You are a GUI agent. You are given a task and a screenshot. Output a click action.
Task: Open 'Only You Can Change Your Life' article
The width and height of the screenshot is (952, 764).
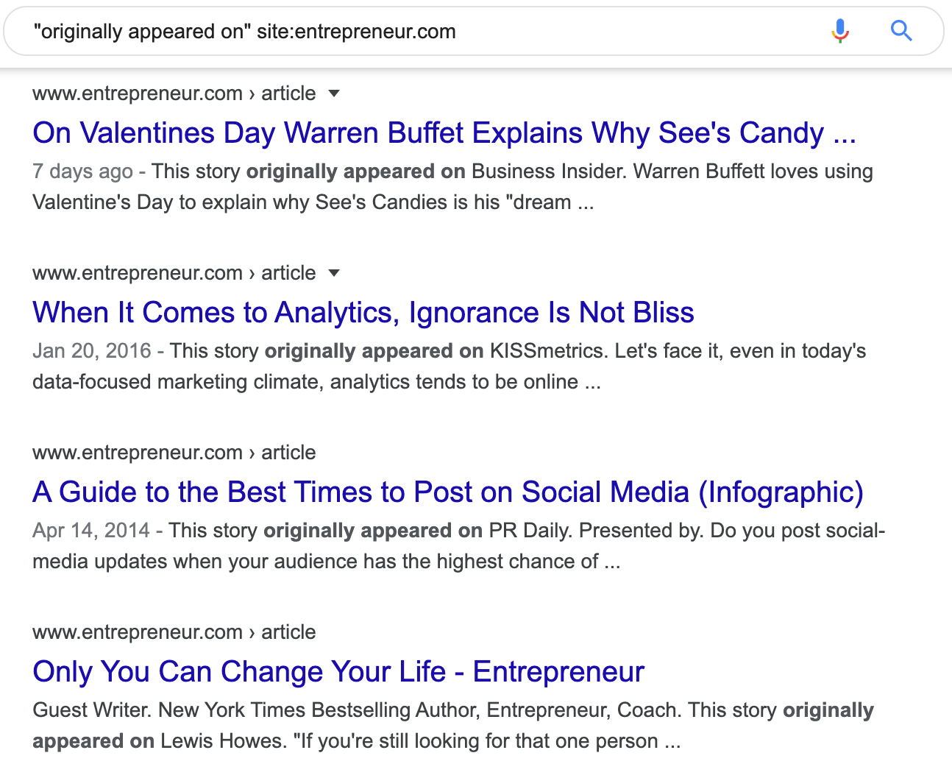(338, 671)
